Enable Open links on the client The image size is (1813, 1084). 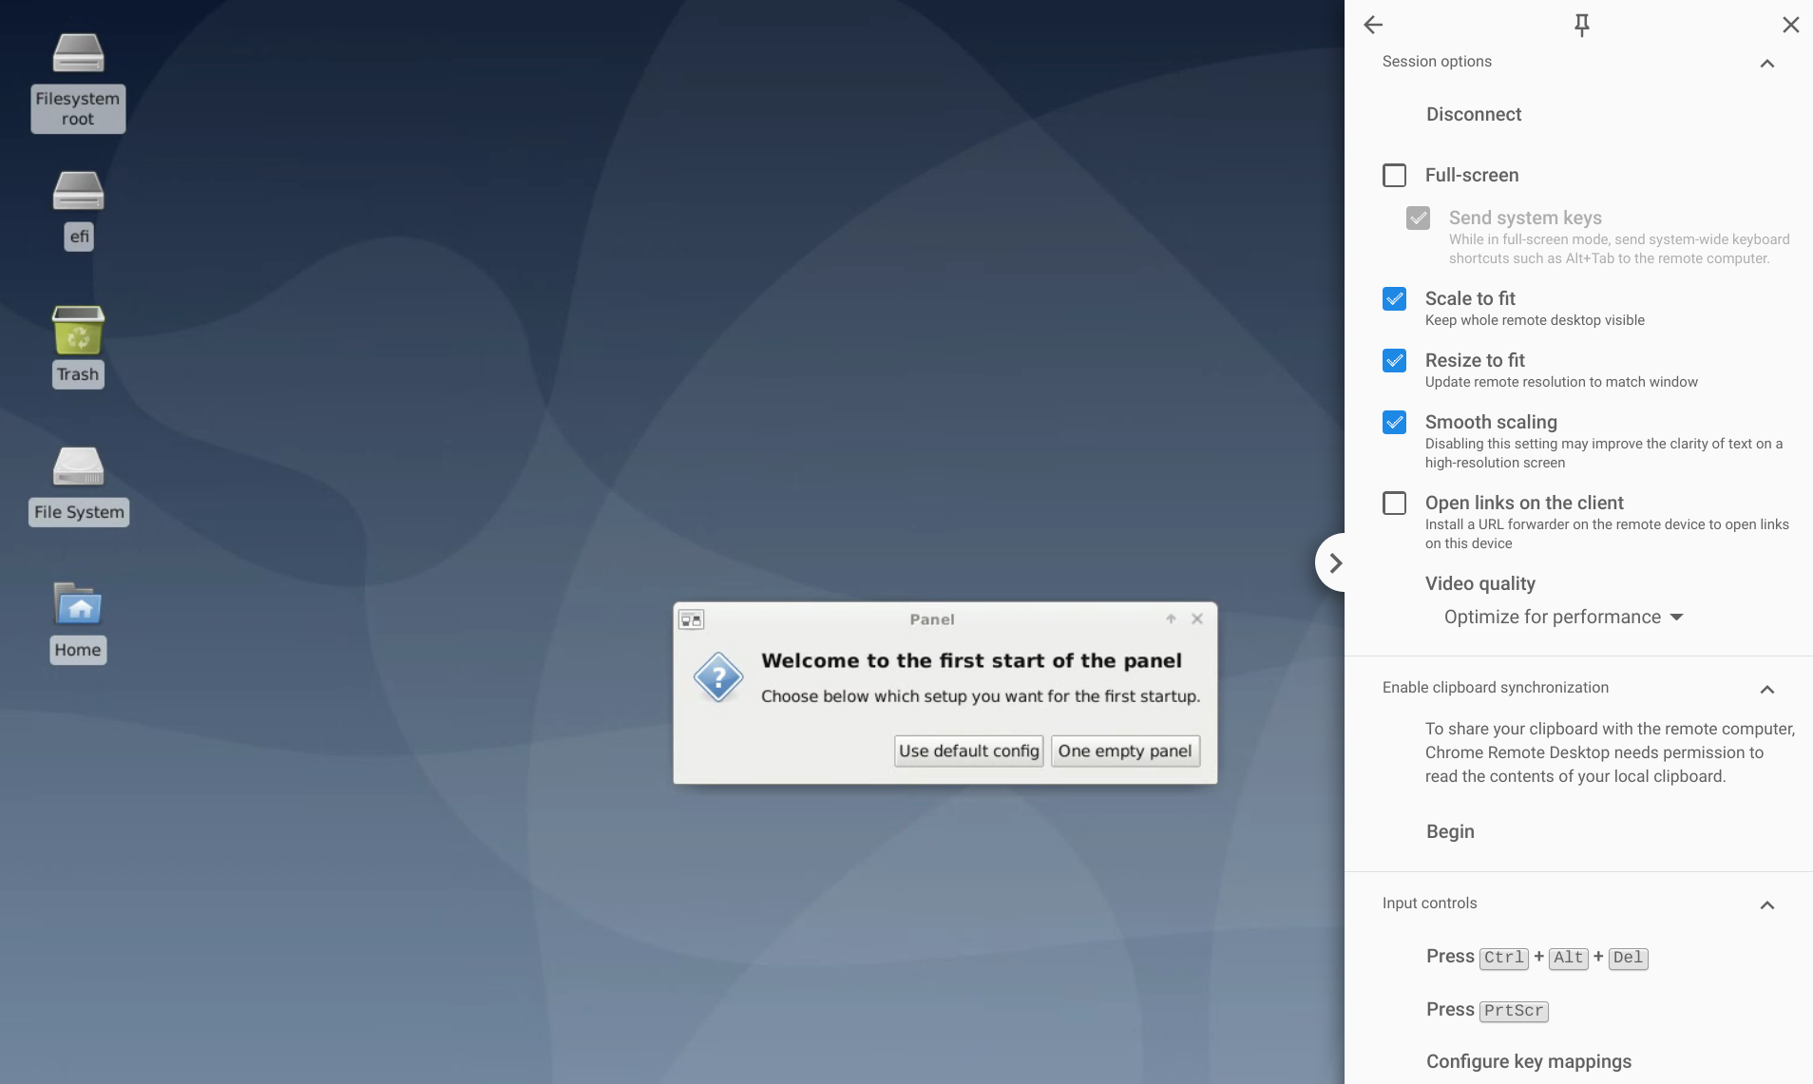point(1394,504)
